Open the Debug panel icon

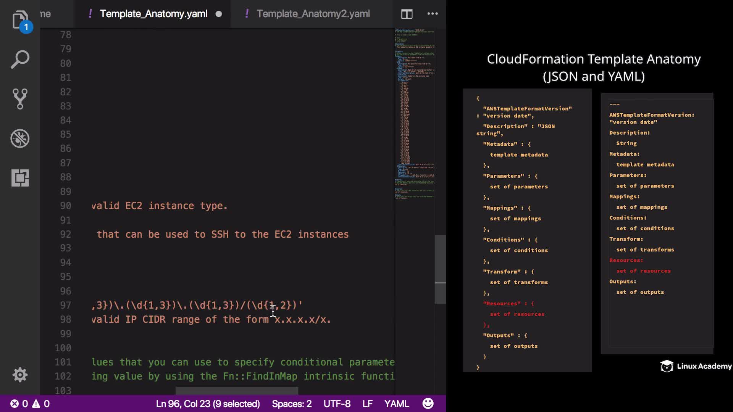[x=20, y=138]
